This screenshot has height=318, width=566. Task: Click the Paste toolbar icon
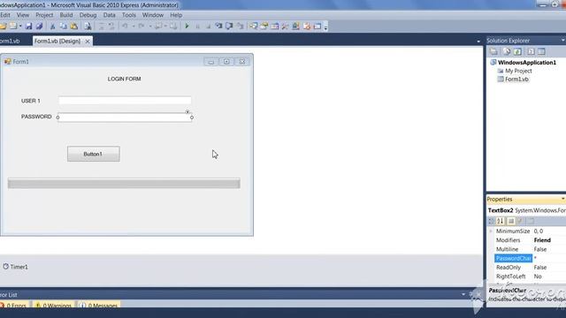tap(74, 26)
